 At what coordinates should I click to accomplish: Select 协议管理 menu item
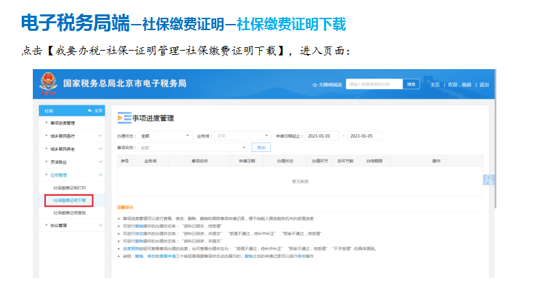59,226
